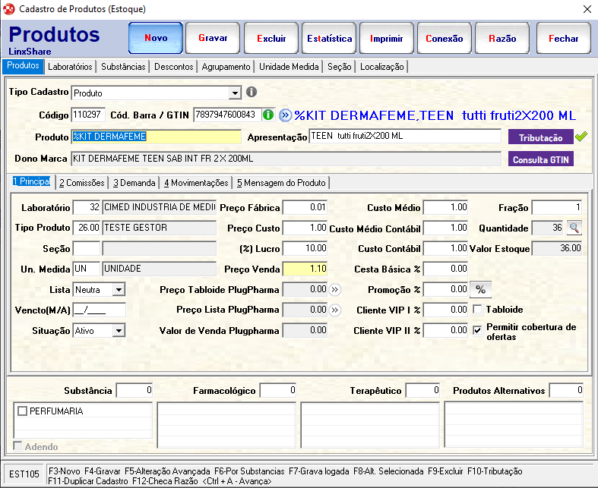Open the Quantidade magnifier search icon
598x488 pixels.
(x=574, y=228)
